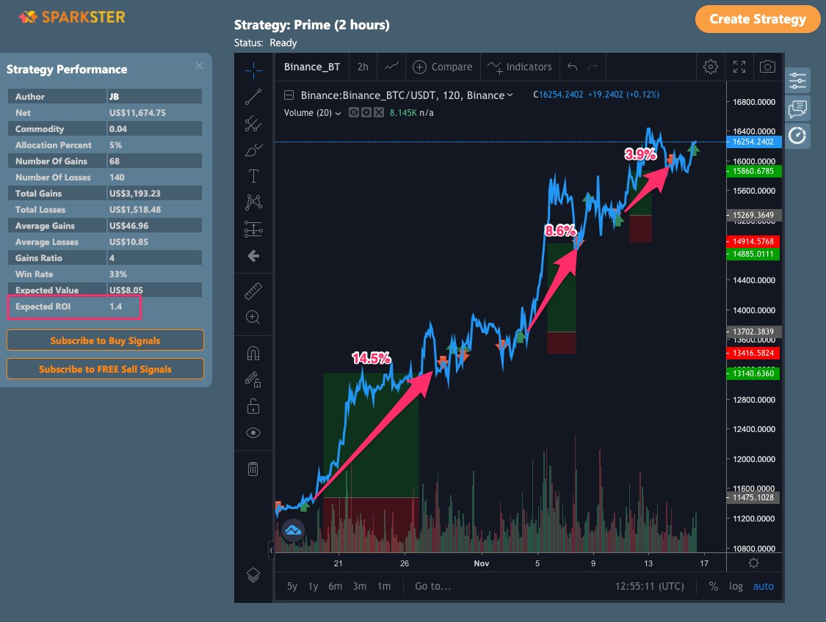Open the 2h interval dropdown
The width and height of the screenshot is (826, 622).
[x=363, y=67]
